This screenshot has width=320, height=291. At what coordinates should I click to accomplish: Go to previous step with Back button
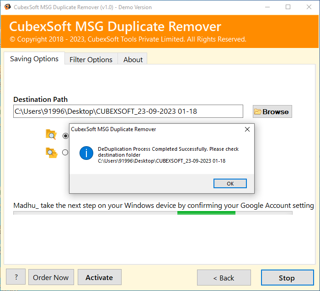224,278
